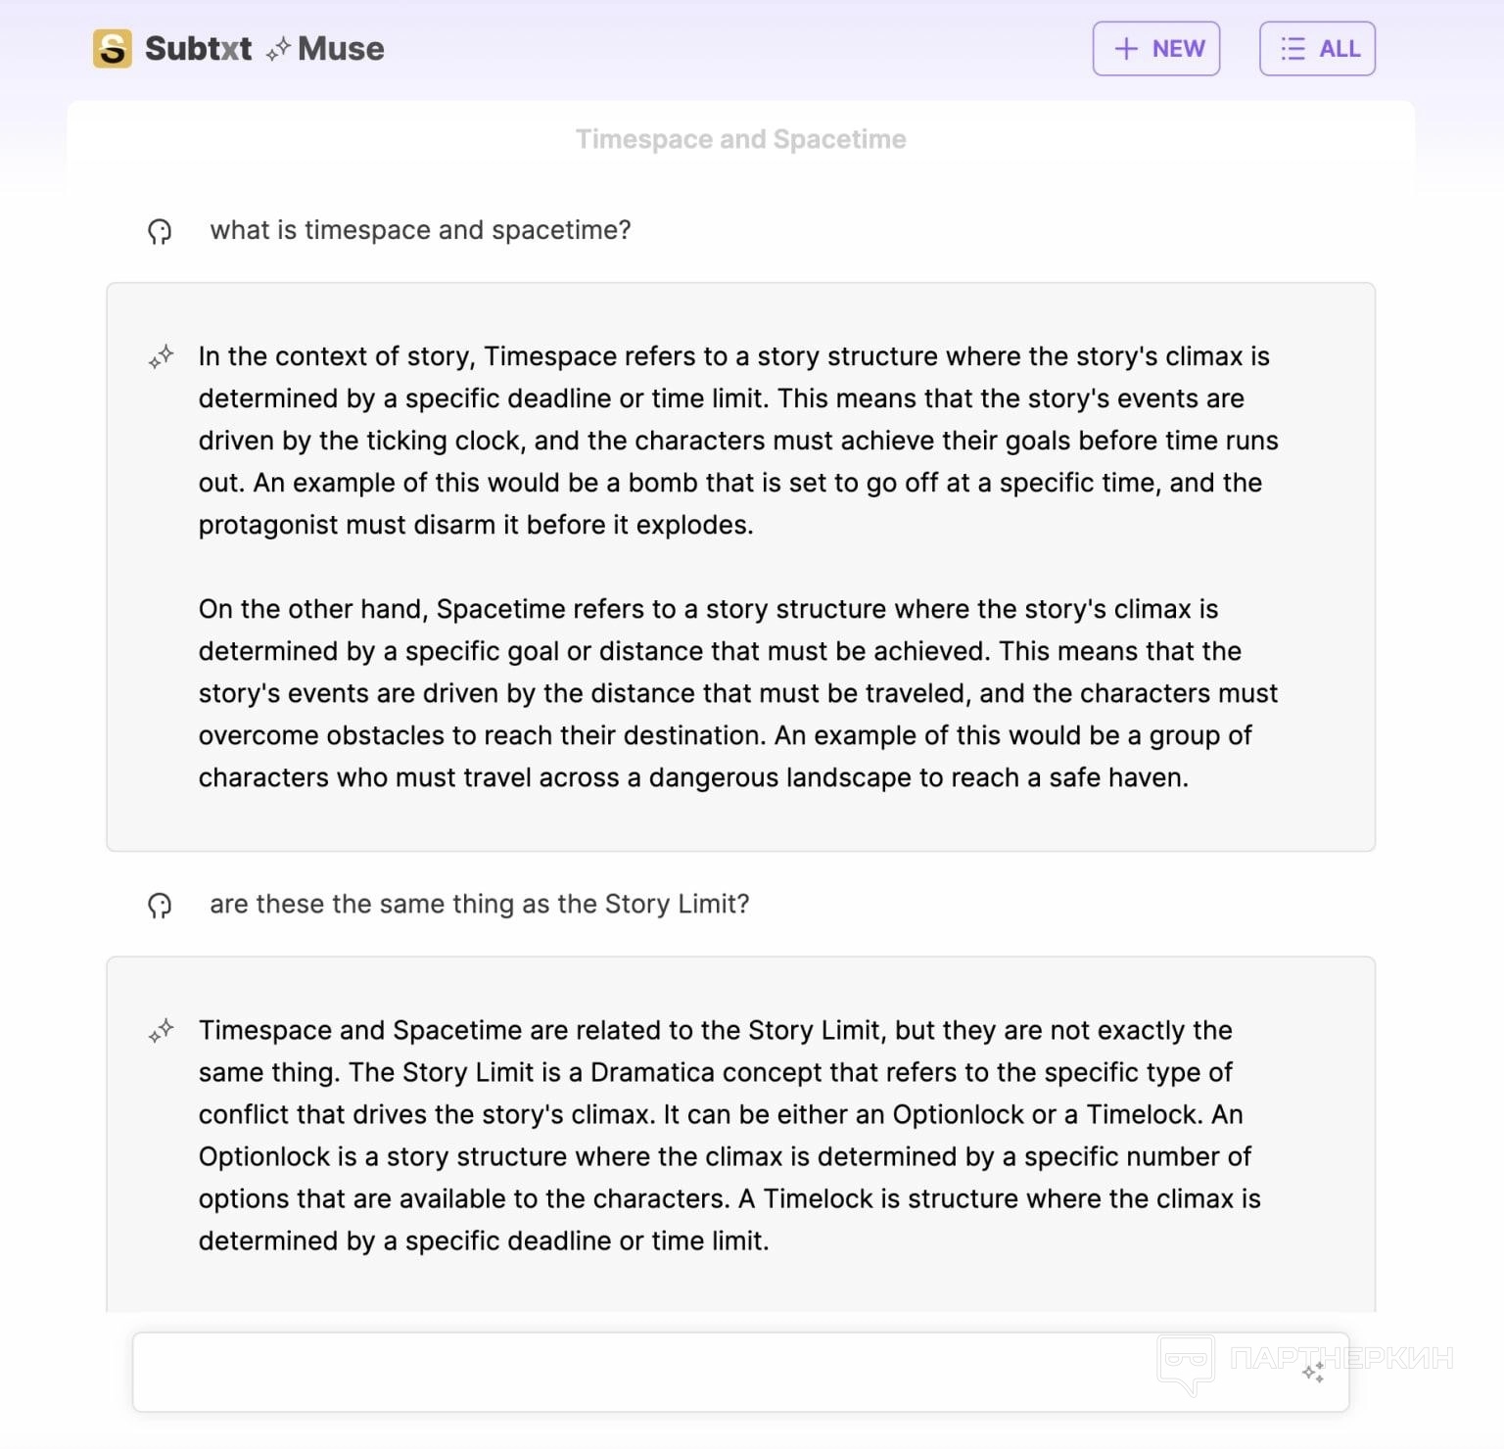Click the sparkle icon beside Muse
Screen dimensions: 1504x1449
tap(278, 48)
